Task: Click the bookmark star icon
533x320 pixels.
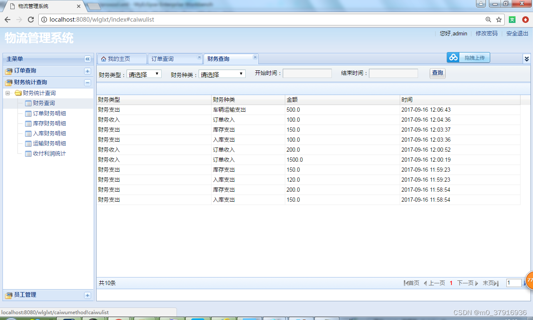Action: [499, 20]
